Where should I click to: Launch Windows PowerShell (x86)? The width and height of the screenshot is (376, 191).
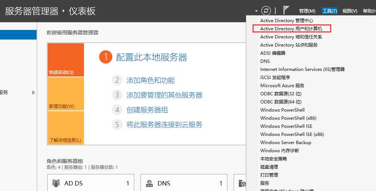(x=288, y=118)
